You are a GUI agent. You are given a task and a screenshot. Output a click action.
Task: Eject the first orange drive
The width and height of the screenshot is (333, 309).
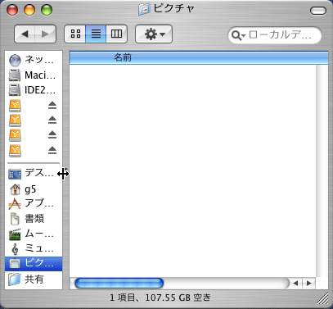pos(52,105)
